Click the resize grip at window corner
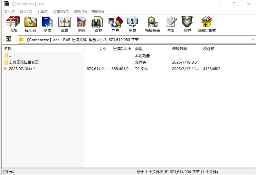256x175 pixels. tap(254, 173)
